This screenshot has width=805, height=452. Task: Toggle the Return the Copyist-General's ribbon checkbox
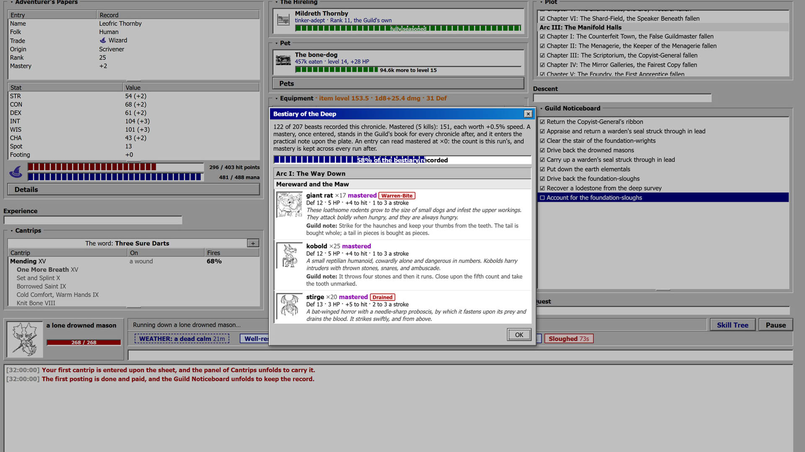542,122
